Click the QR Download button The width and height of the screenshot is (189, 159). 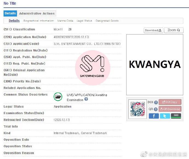170,109
